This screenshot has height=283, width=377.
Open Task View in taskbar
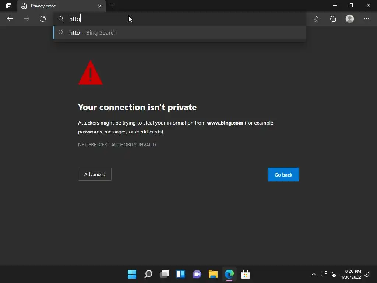click(165, 274)
